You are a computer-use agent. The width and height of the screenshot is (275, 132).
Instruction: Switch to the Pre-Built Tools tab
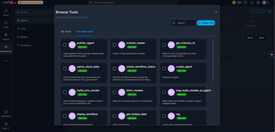(85, 32)
